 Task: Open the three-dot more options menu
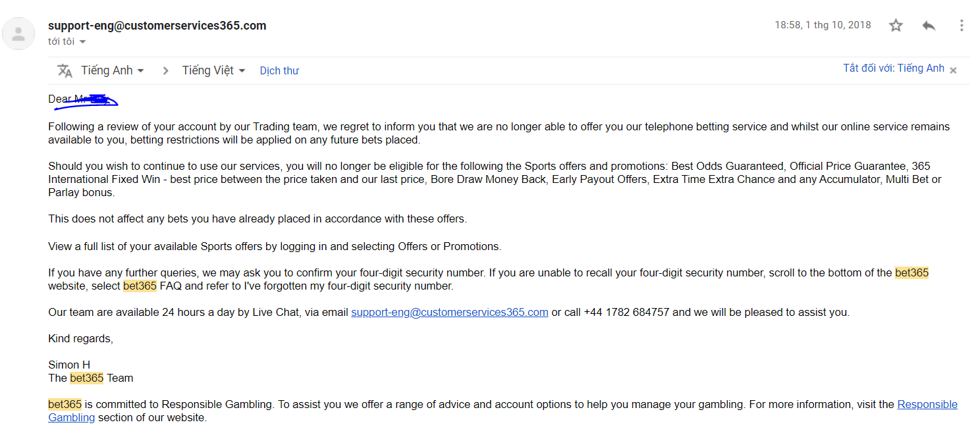[x=961, y=26]
